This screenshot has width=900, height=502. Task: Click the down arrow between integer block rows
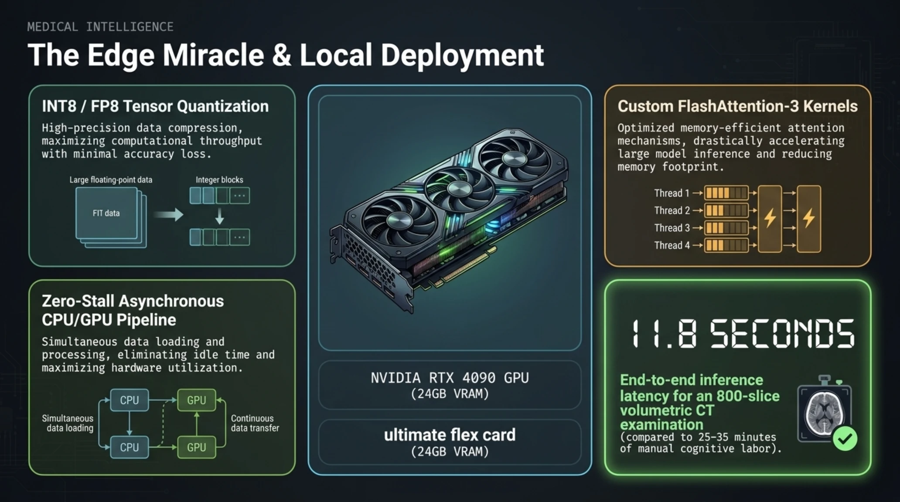(x=220, y=216)
